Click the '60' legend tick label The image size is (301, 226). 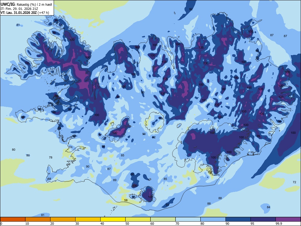click(x=152, y=224)
